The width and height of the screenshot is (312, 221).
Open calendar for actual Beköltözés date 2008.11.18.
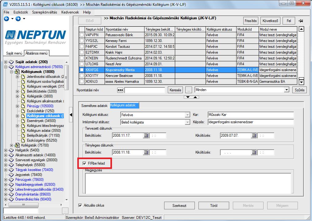coord(146,152)
